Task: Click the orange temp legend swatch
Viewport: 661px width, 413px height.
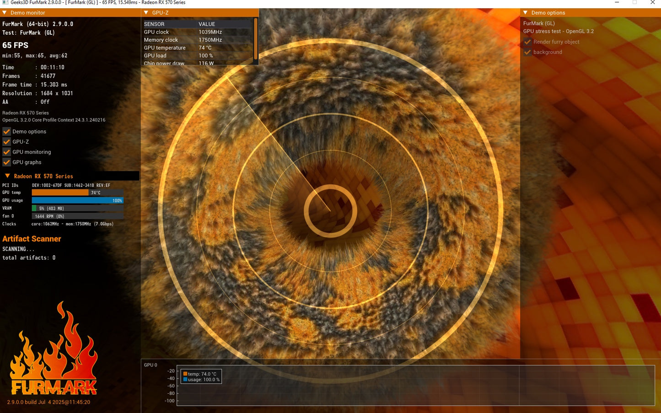Action: (185, 374)
